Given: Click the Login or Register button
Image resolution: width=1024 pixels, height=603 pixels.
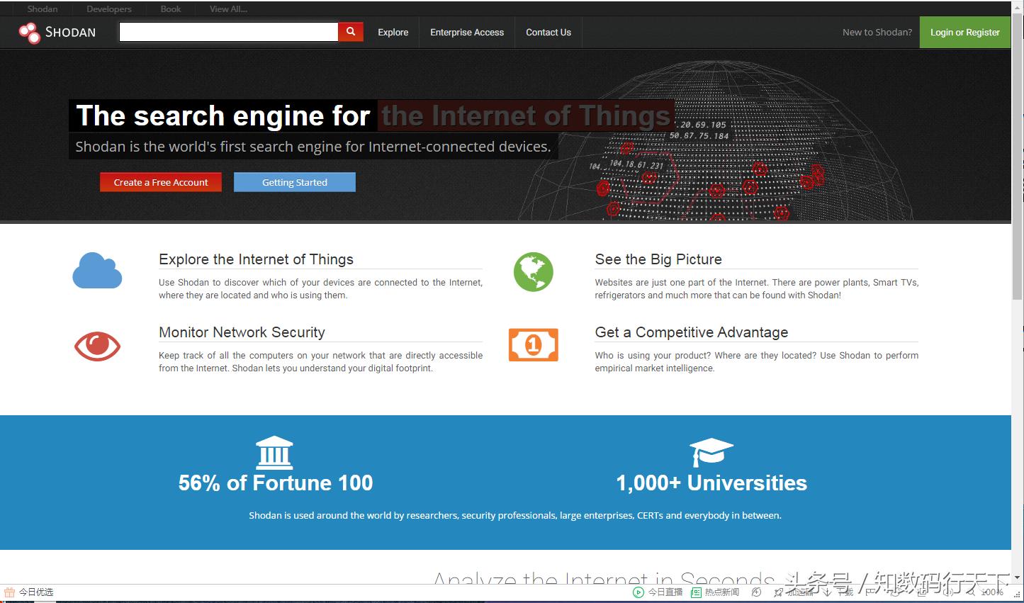Looking at the screenshot, I should (x=965, y=33).
